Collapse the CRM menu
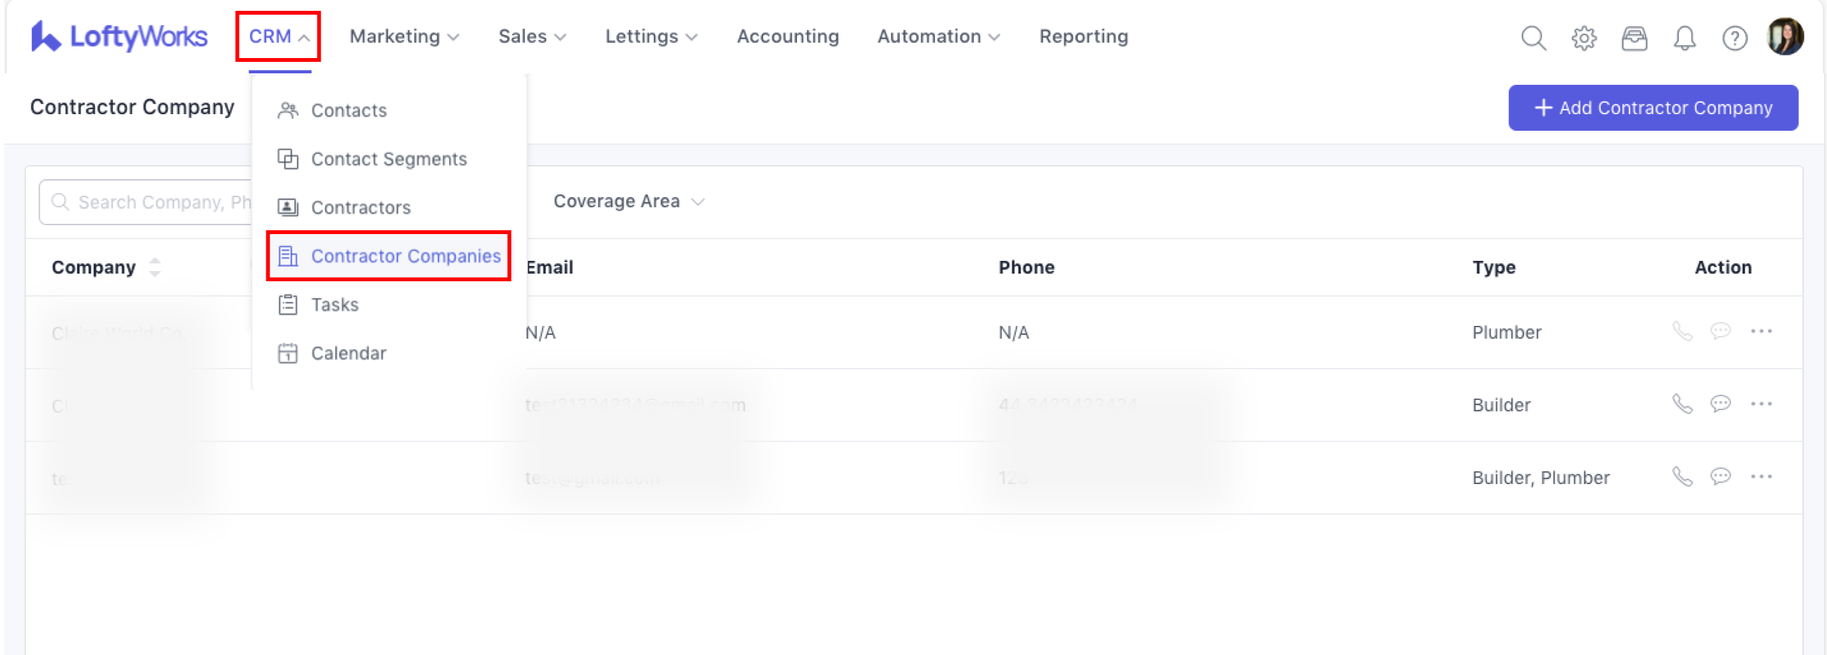The height and width of the screenshot is (655, 1827). pos(278,36)
